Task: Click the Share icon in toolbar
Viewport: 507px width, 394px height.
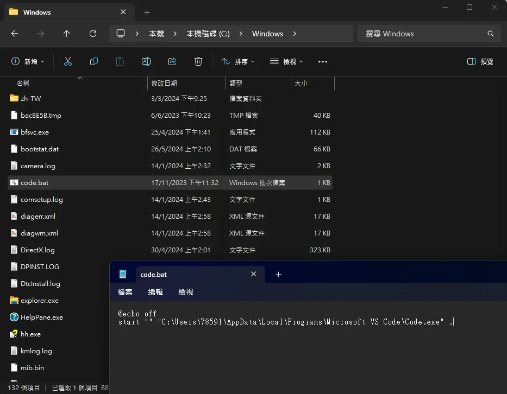Action: [x=172, y=62]
